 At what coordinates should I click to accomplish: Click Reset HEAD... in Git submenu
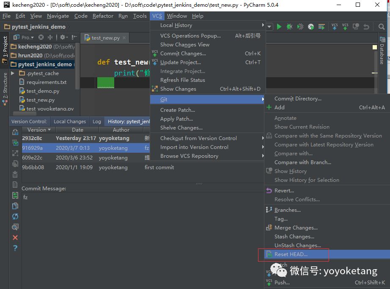(x=327, y=254)
